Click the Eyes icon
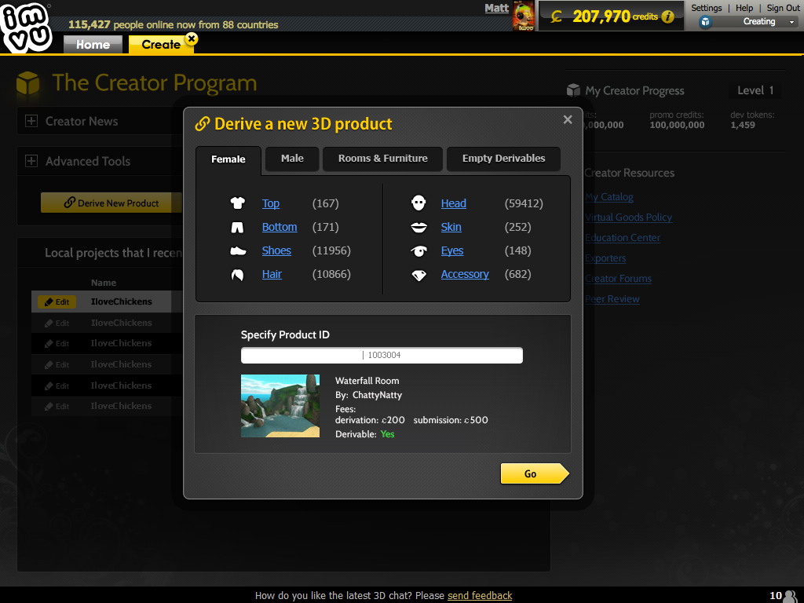Image resolution: width=804 pixels, height=603 pixels. coord(419,250)
